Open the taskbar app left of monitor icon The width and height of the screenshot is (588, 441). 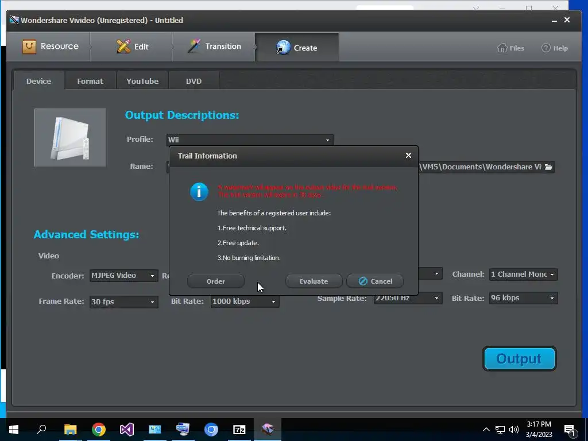[155, 430]
